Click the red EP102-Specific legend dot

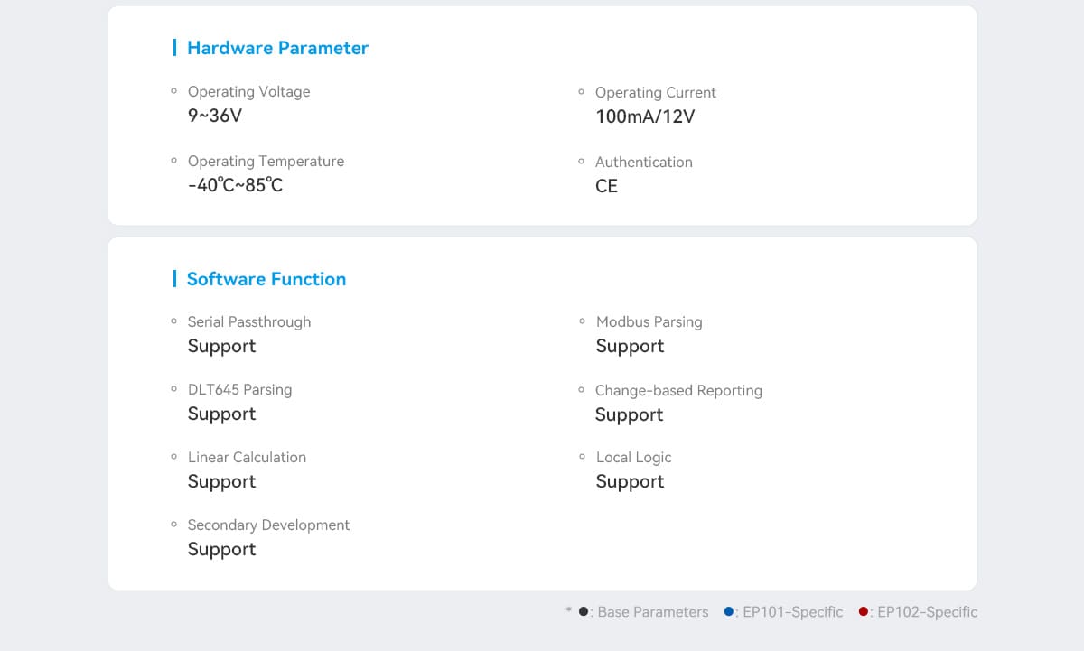coord(864,611)
